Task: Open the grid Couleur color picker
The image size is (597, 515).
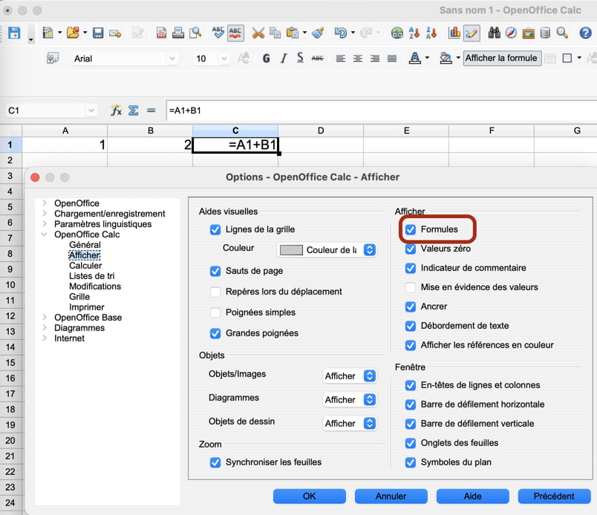Action: pyautogui.click(x=327, y=250)
